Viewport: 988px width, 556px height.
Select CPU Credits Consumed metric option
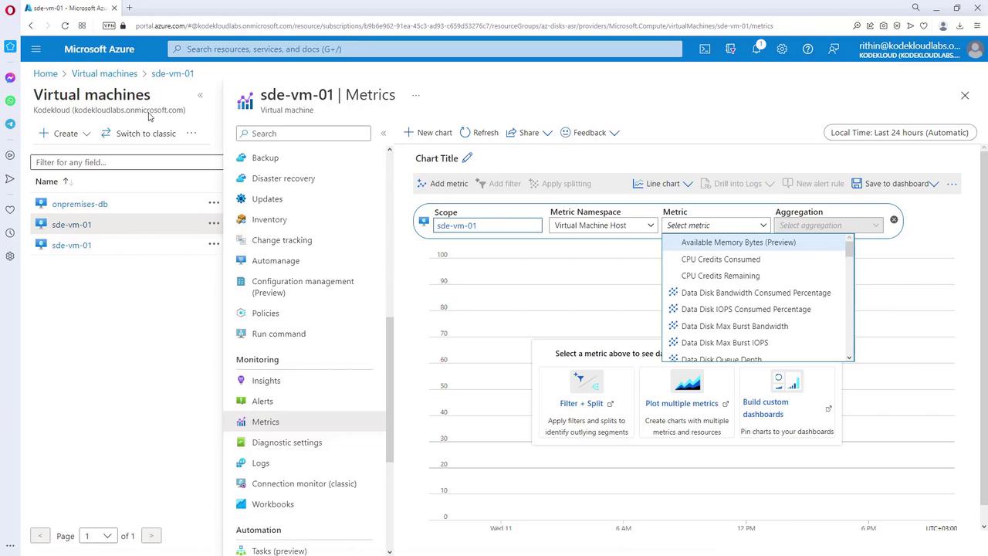[x=720, y=259]
